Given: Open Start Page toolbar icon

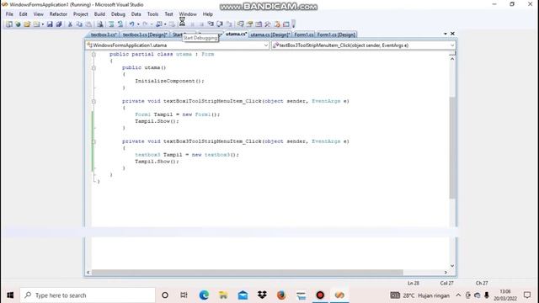Looking at the screenshot, I should pyautogui.click(x=277, y=24).
